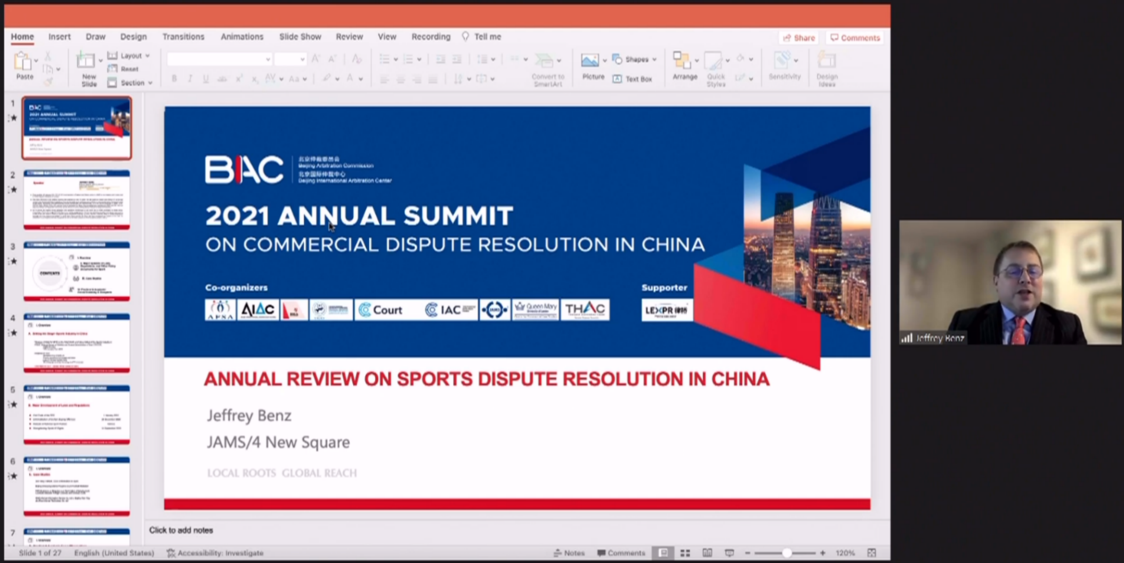
Task: Switch to Normal view icon
Action: pyautogui.click(x=663, y=553)
